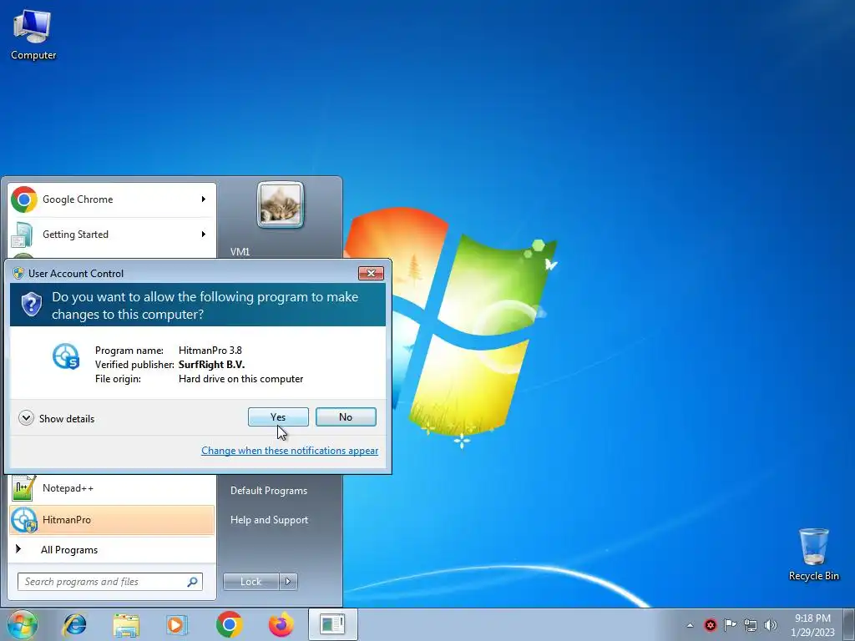Click the HitmanPro icon in Start menu
The width and height of the screenshot is (855, 641).
[24, 520]
